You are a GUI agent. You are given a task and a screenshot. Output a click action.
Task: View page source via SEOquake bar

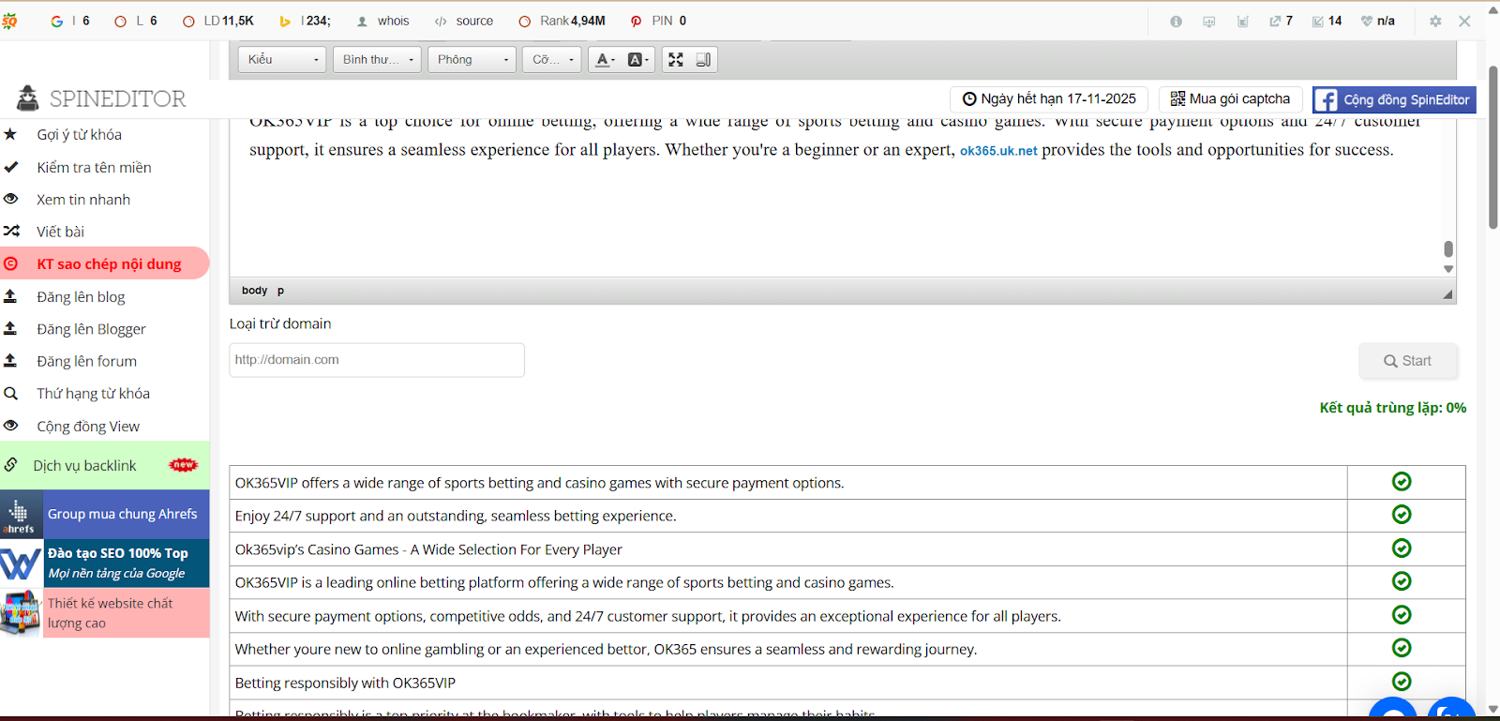coord(464,21)
